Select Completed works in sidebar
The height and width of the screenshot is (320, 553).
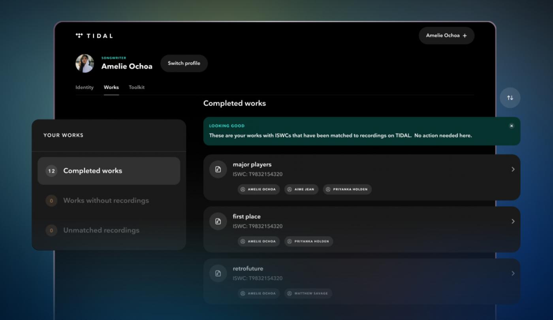[109, 171]
